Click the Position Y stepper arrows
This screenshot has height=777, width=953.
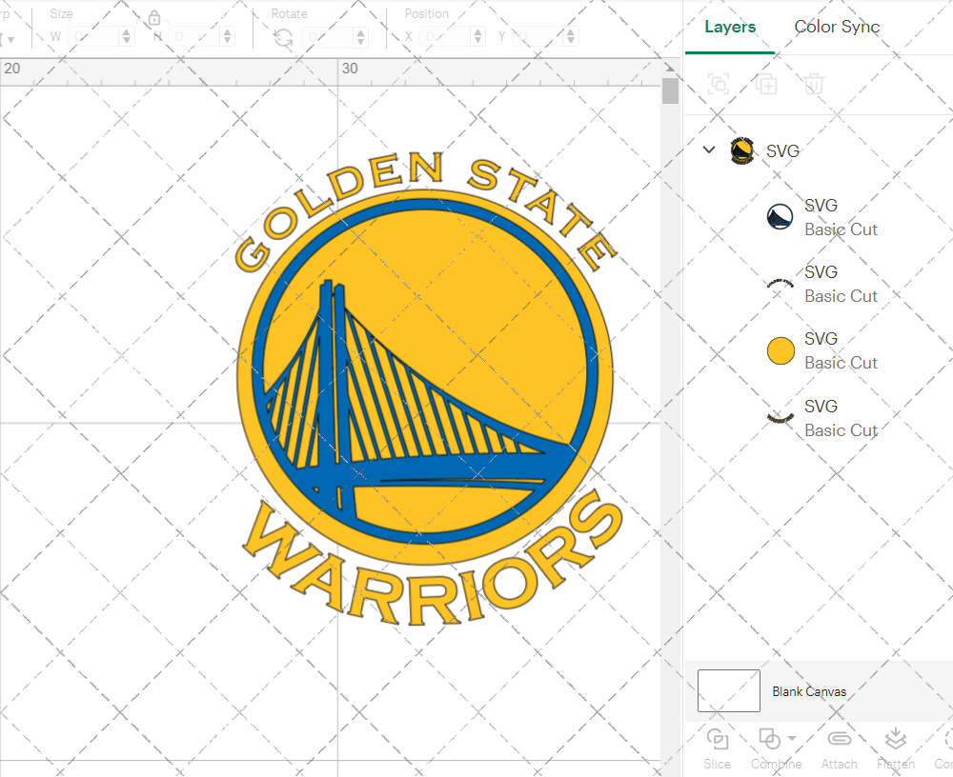571,36
